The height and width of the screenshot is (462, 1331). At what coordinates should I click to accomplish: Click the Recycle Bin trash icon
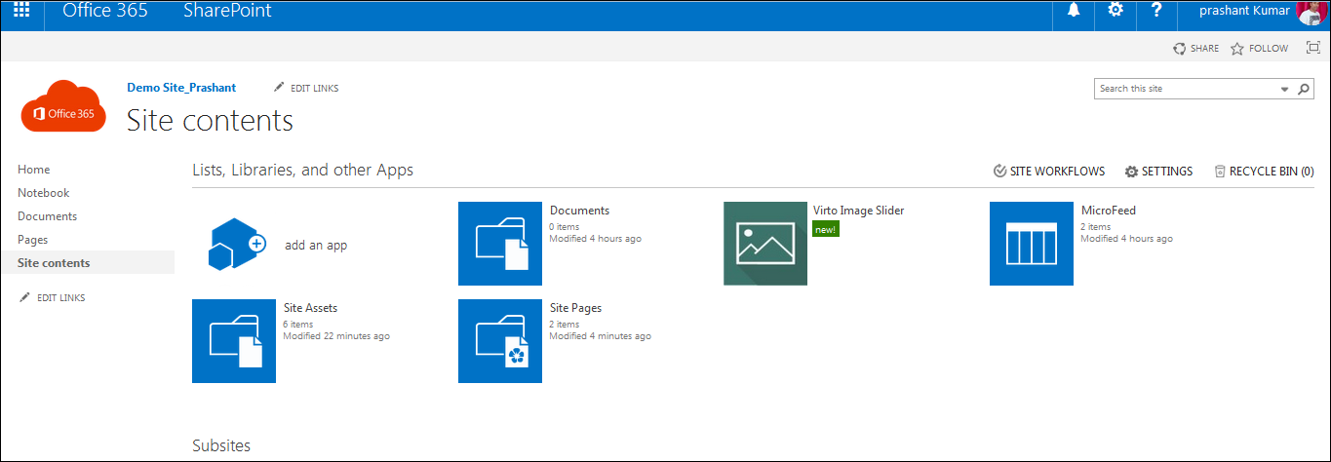pyautogui.click(x=1220, y=171)
